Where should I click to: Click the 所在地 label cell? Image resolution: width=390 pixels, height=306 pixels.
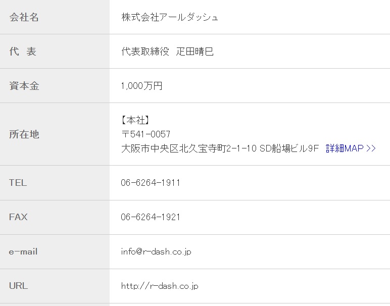coord(55,134)
